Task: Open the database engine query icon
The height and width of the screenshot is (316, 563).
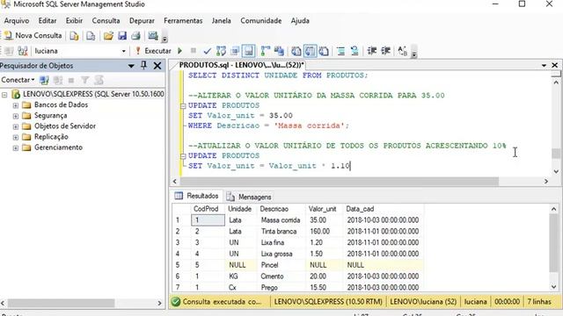Action: coord(74,36)
